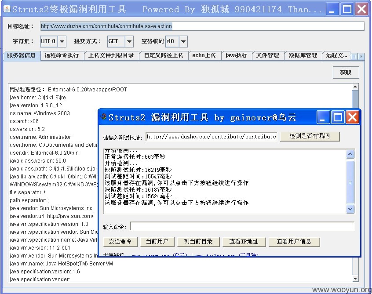Open the truncated 远程文... tab

coord(337,55)
